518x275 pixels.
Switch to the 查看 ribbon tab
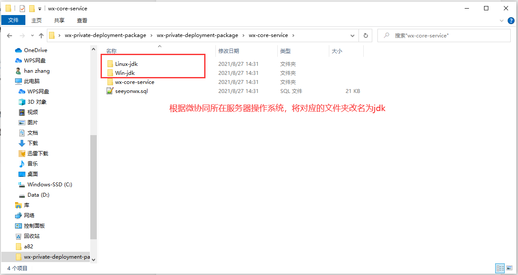pyautogui.click(x=82, y=20)
